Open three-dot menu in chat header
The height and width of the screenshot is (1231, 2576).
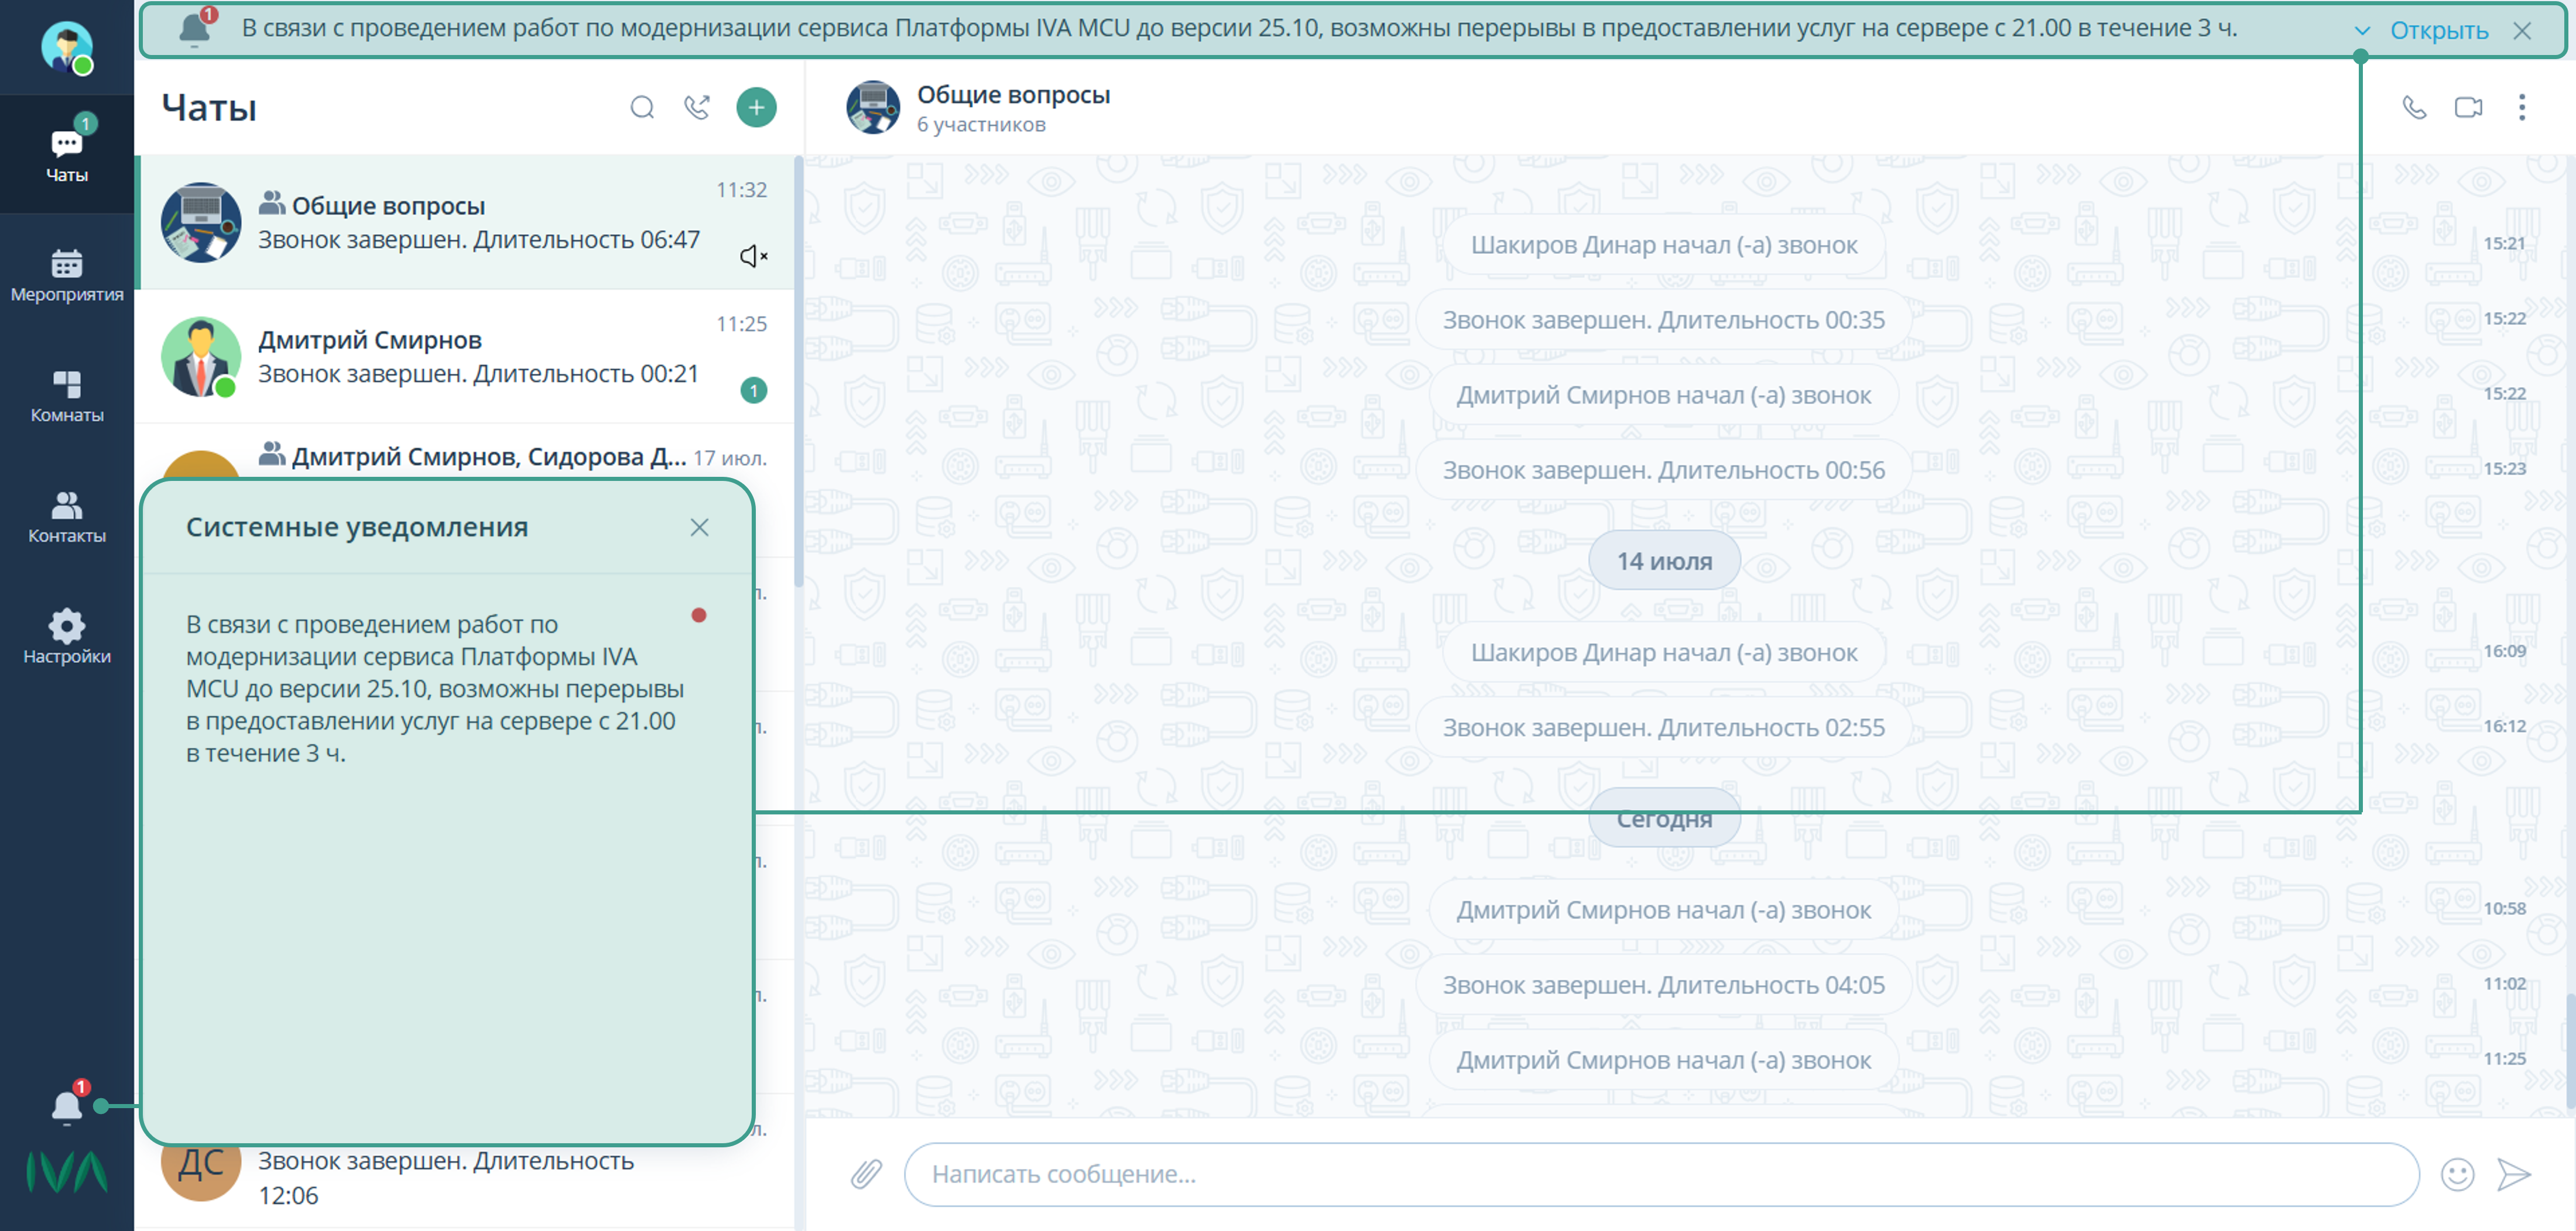pos(2521,107)
